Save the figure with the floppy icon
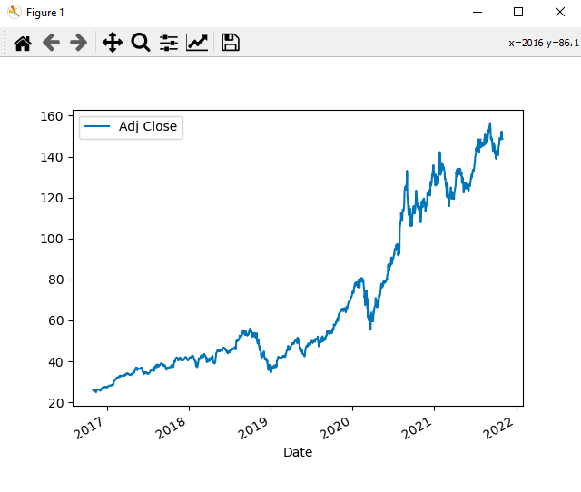This screenshot has width=581, height=492. pyautogui.click(x=230, y=43)
